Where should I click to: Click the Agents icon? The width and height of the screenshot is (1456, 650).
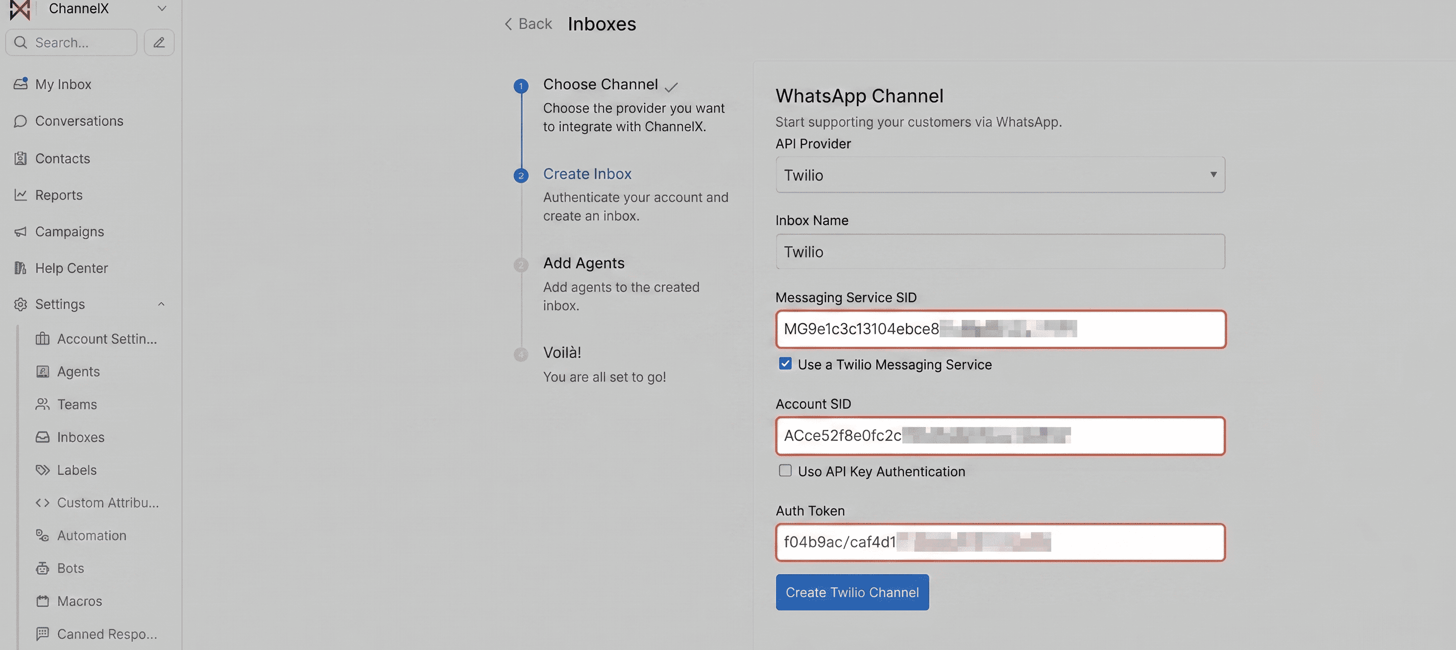click(43, 371)
